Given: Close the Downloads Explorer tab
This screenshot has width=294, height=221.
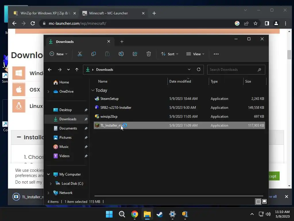Looking at the screenshot, I should 109,41.
